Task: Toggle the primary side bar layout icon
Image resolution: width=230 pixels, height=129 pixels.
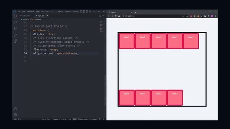Action: tap(81, 11)
